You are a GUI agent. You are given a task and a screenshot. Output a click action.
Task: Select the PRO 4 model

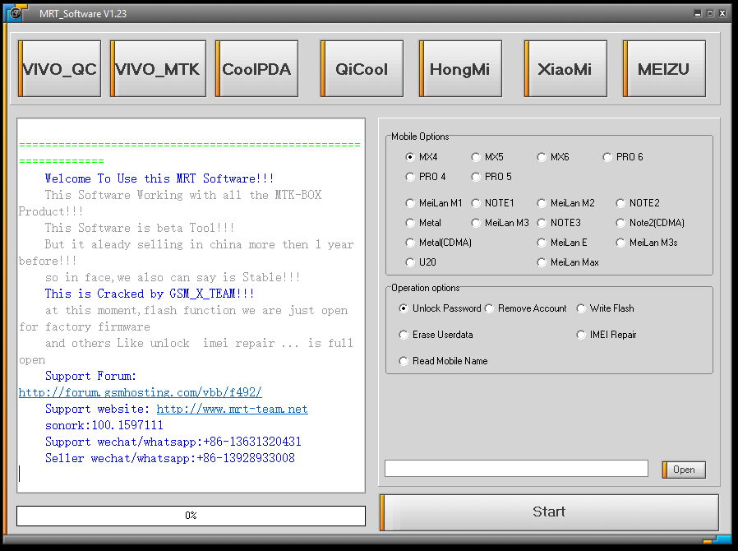pyautogui.click(x=426, y=177)
